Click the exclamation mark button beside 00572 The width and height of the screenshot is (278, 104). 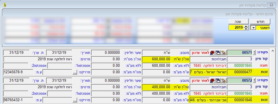click(x=254, y=81)
